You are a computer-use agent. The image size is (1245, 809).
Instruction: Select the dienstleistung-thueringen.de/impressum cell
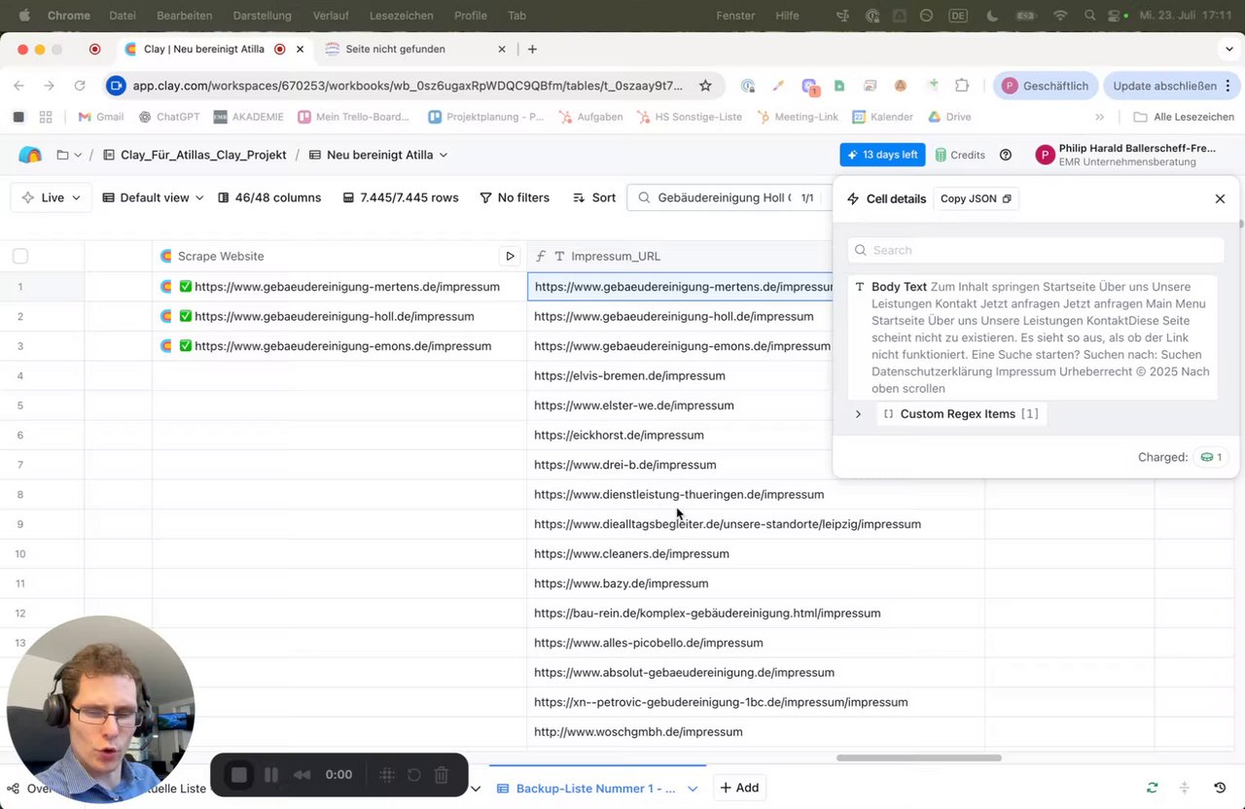pyautogui.click(x=756, y=494)
